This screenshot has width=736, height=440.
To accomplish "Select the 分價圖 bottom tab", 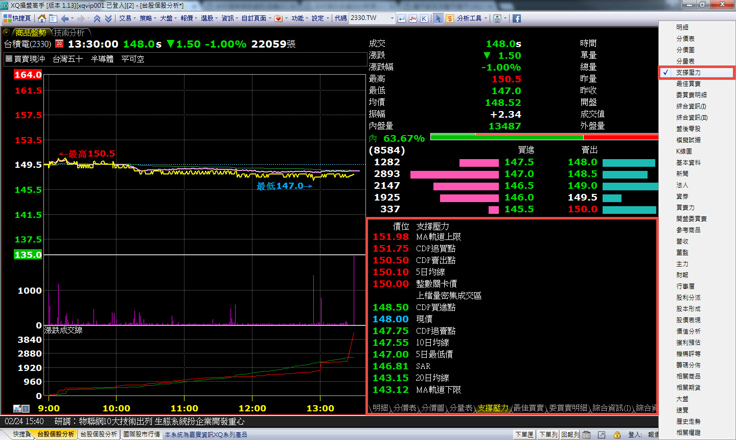I will 433,408.
